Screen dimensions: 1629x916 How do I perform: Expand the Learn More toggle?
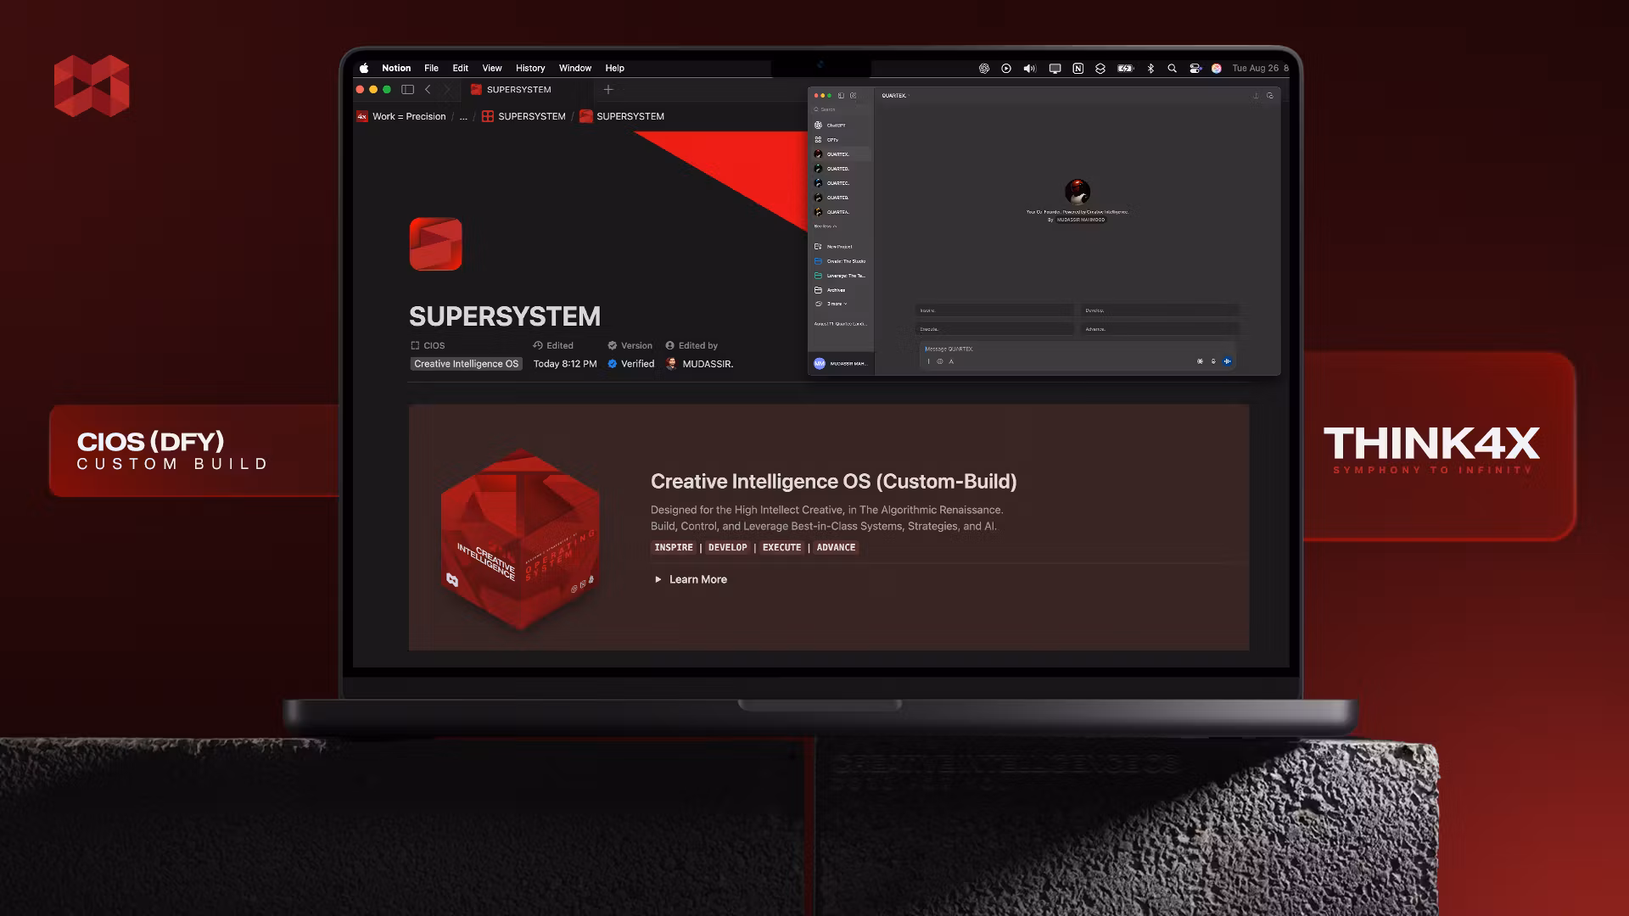tap(658, 579)
